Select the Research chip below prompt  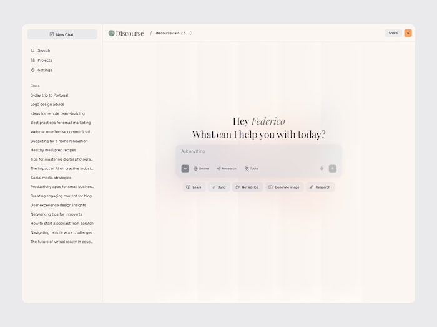tap(320, 187)
